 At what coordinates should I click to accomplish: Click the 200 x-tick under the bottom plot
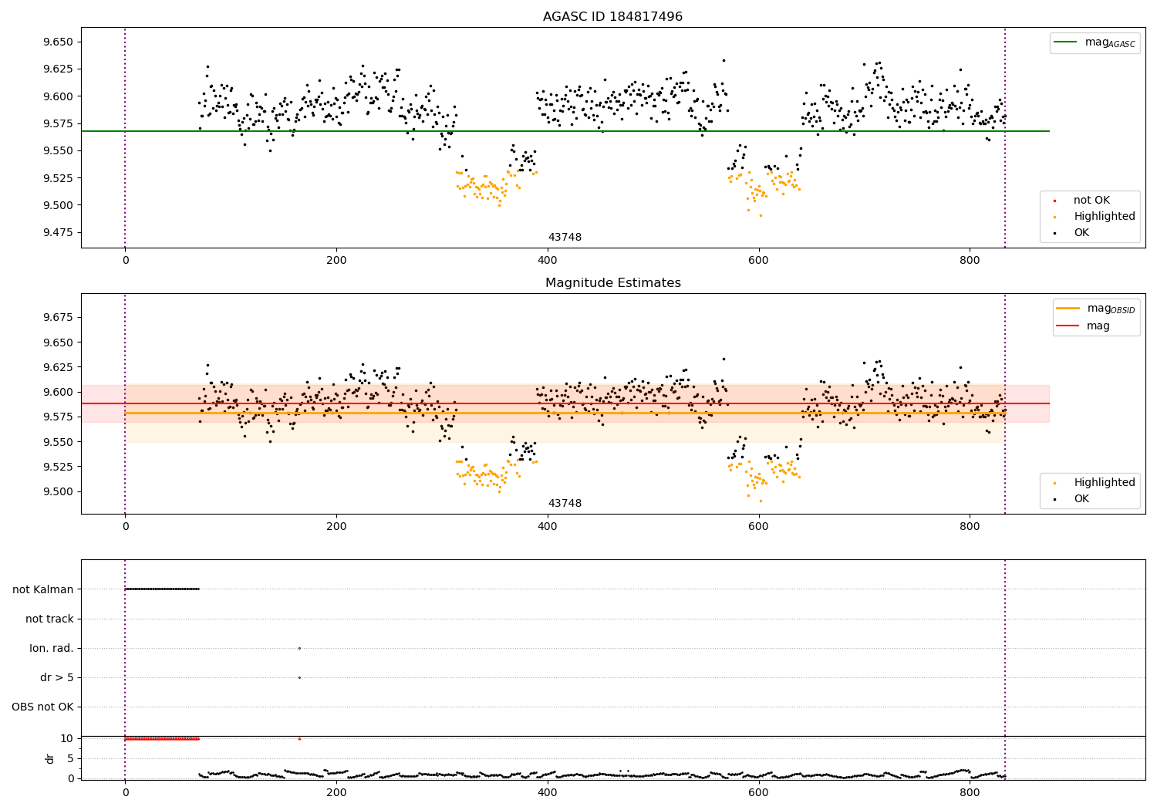pyautogui.click(x=336, y=792)
